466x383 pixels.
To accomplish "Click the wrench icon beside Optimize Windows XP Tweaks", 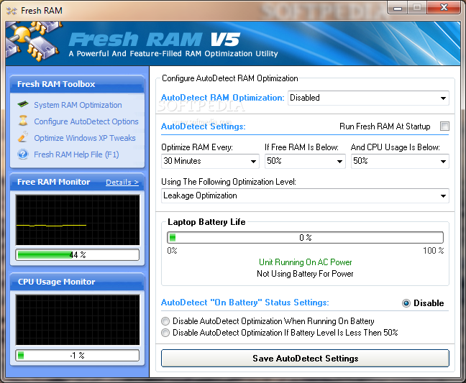I will pos(23,137).
